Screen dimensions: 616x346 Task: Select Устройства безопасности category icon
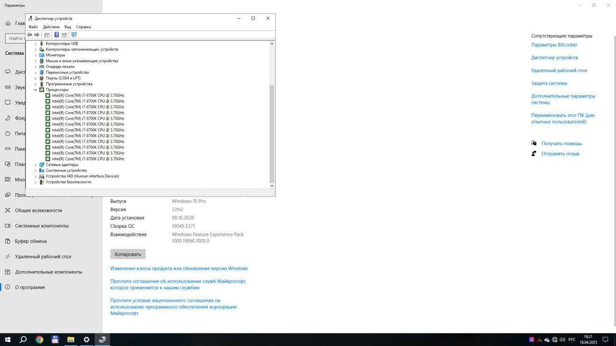[42, 182]
